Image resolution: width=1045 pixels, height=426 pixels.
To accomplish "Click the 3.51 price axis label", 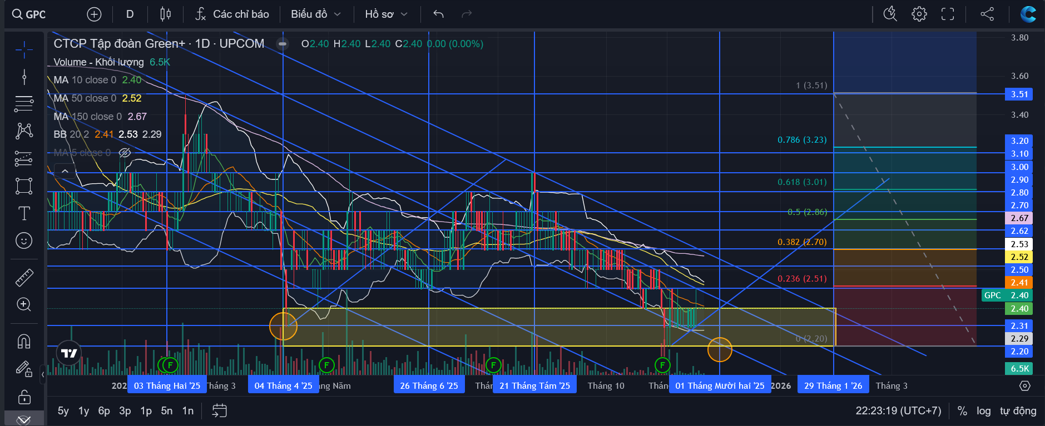I will [x=1019, y=94].
